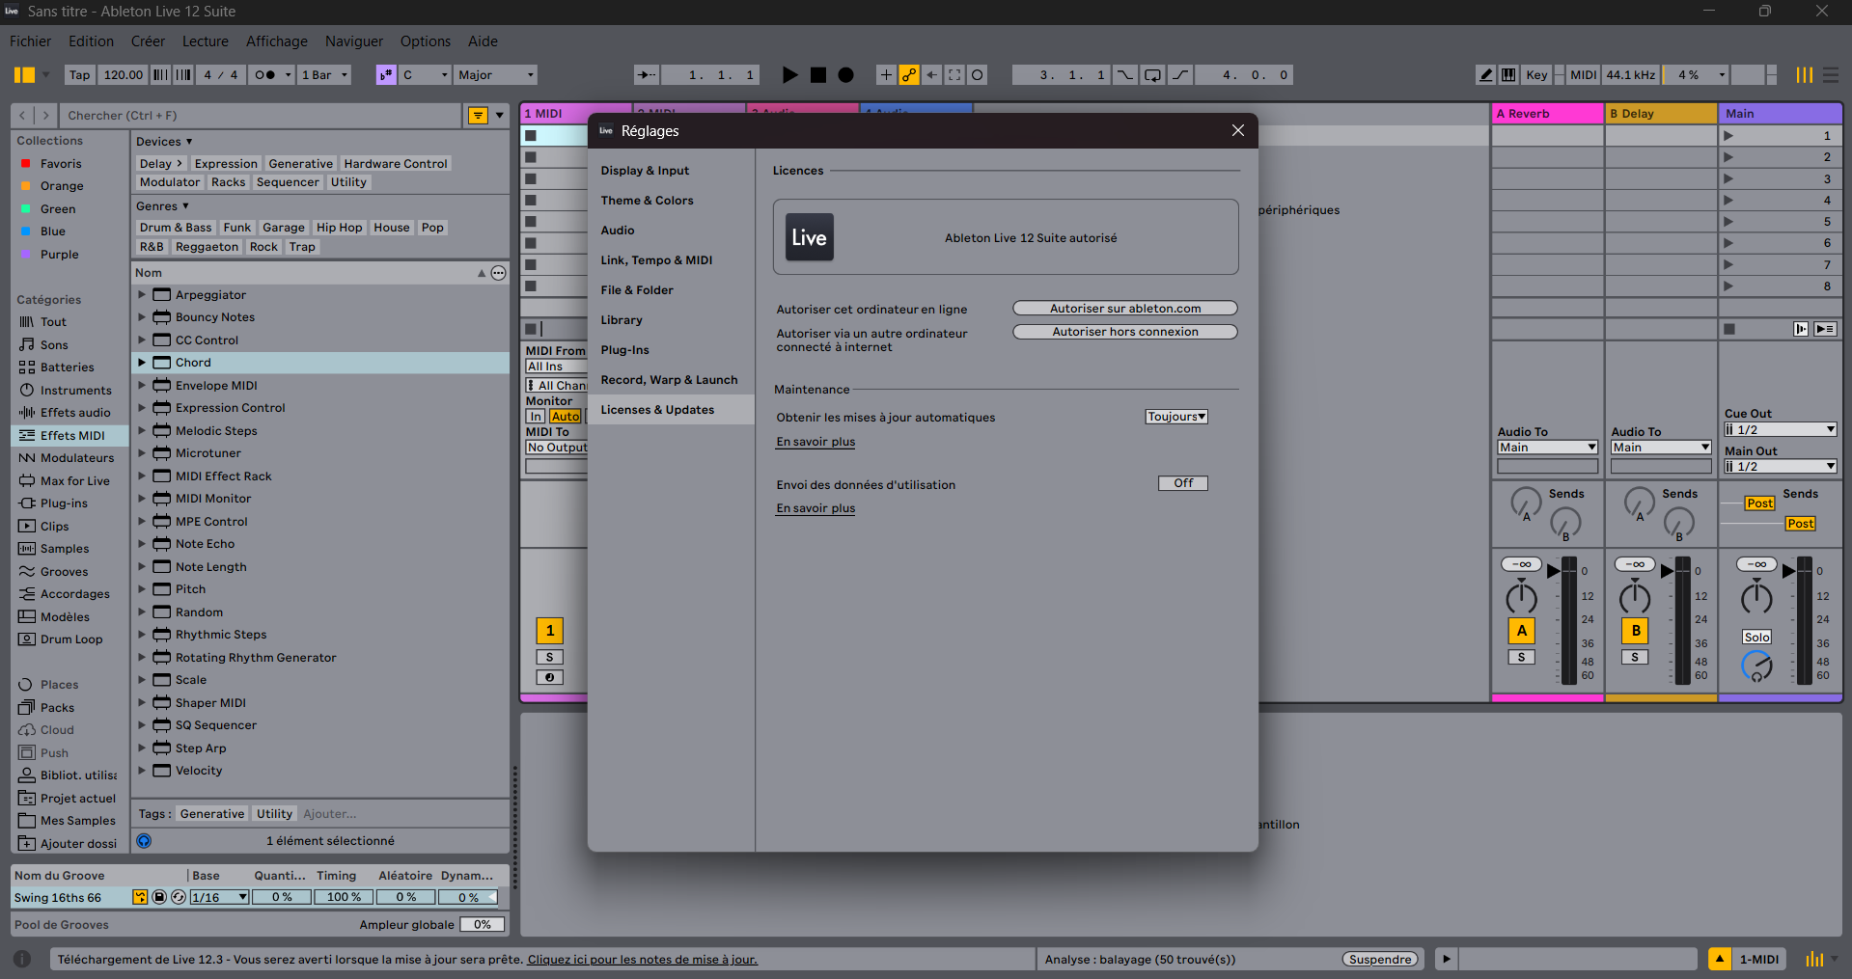Browse the Samples category
This screenshot has width=1852, height=979.
point(66,548)
